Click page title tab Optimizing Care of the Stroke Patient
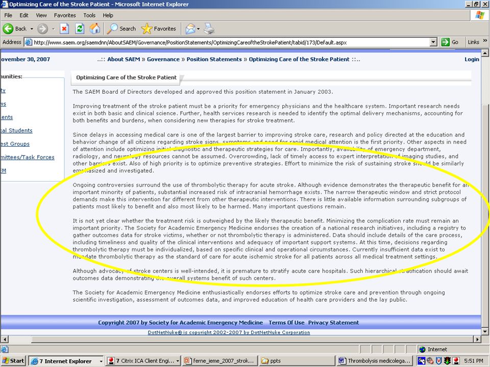This screenshot has width=490, height=367. point(126,77)
